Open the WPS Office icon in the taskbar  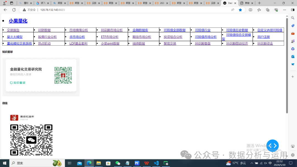[146, 163]
